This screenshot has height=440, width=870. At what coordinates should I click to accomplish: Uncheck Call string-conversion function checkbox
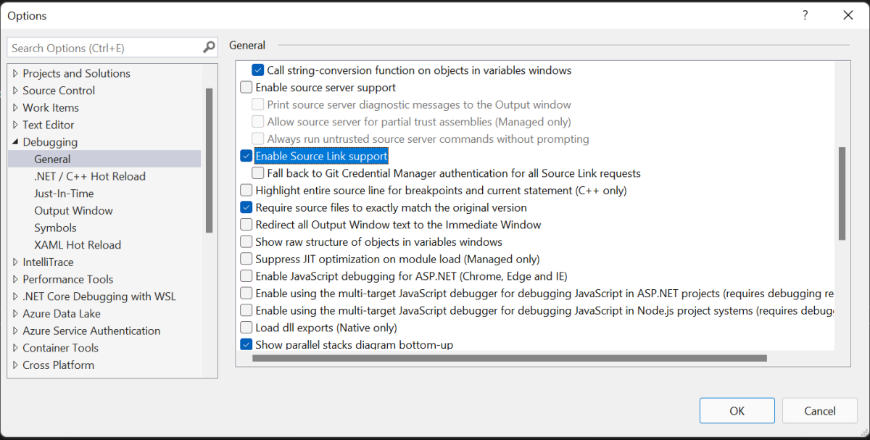(x=258, y=70)
